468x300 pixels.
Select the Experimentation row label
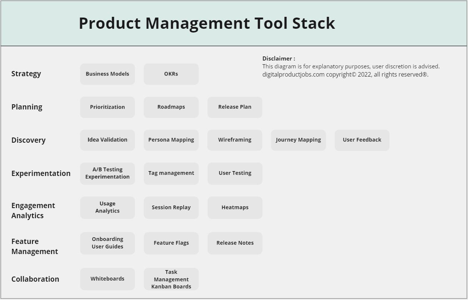click(x=41, y=173)
